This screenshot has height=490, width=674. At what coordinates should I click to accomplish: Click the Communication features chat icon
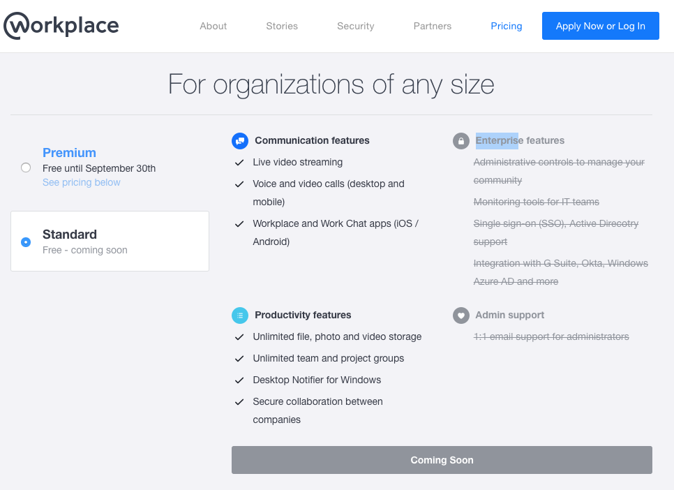click(240, 141)
